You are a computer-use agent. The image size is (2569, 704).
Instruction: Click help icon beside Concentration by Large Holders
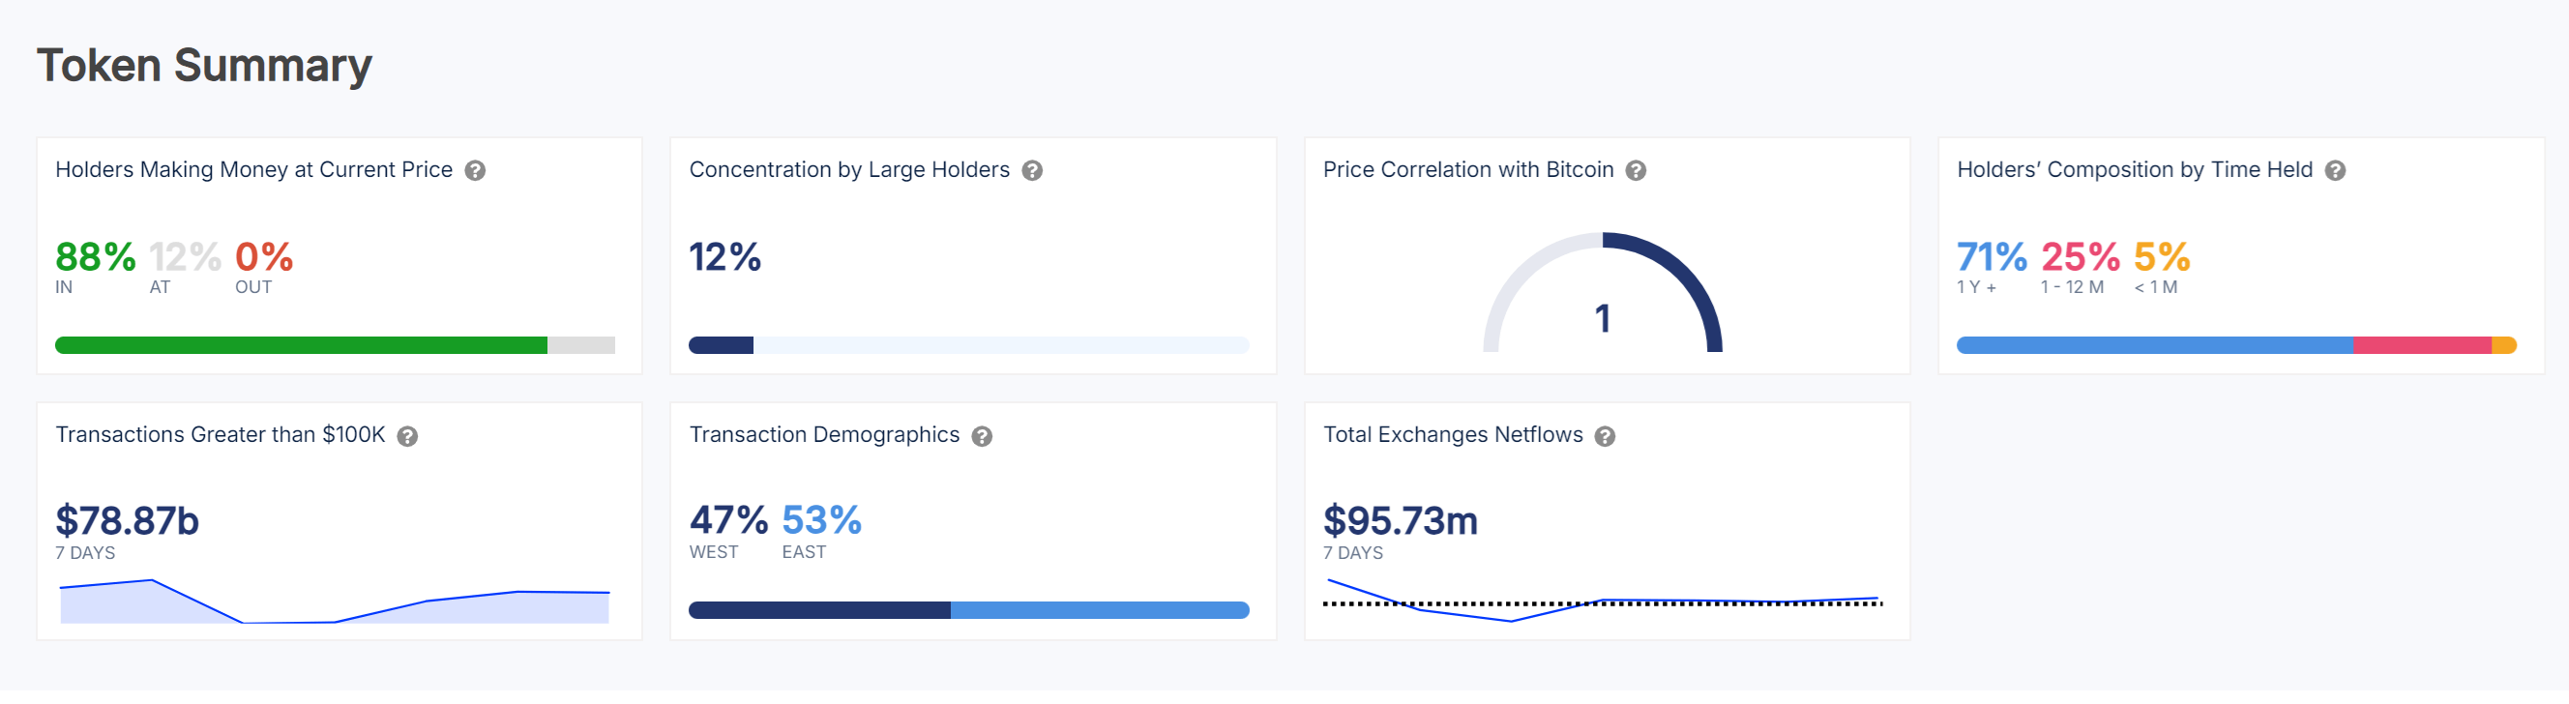[1032, 170]
